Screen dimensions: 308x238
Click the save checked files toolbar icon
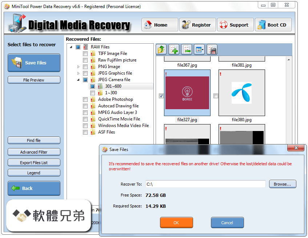[x=212, y=49]
